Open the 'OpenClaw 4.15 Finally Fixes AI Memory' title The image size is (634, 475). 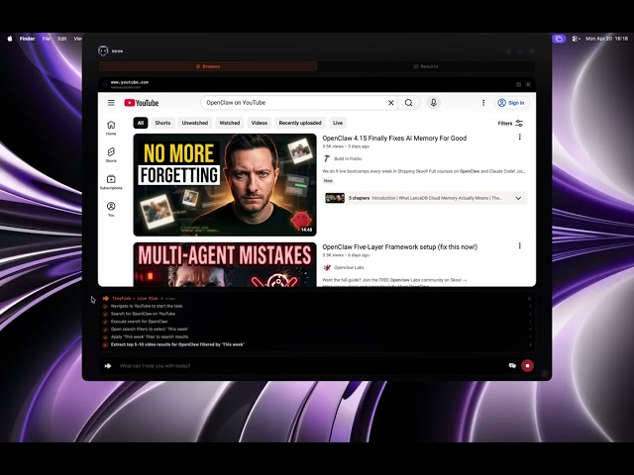394,139
